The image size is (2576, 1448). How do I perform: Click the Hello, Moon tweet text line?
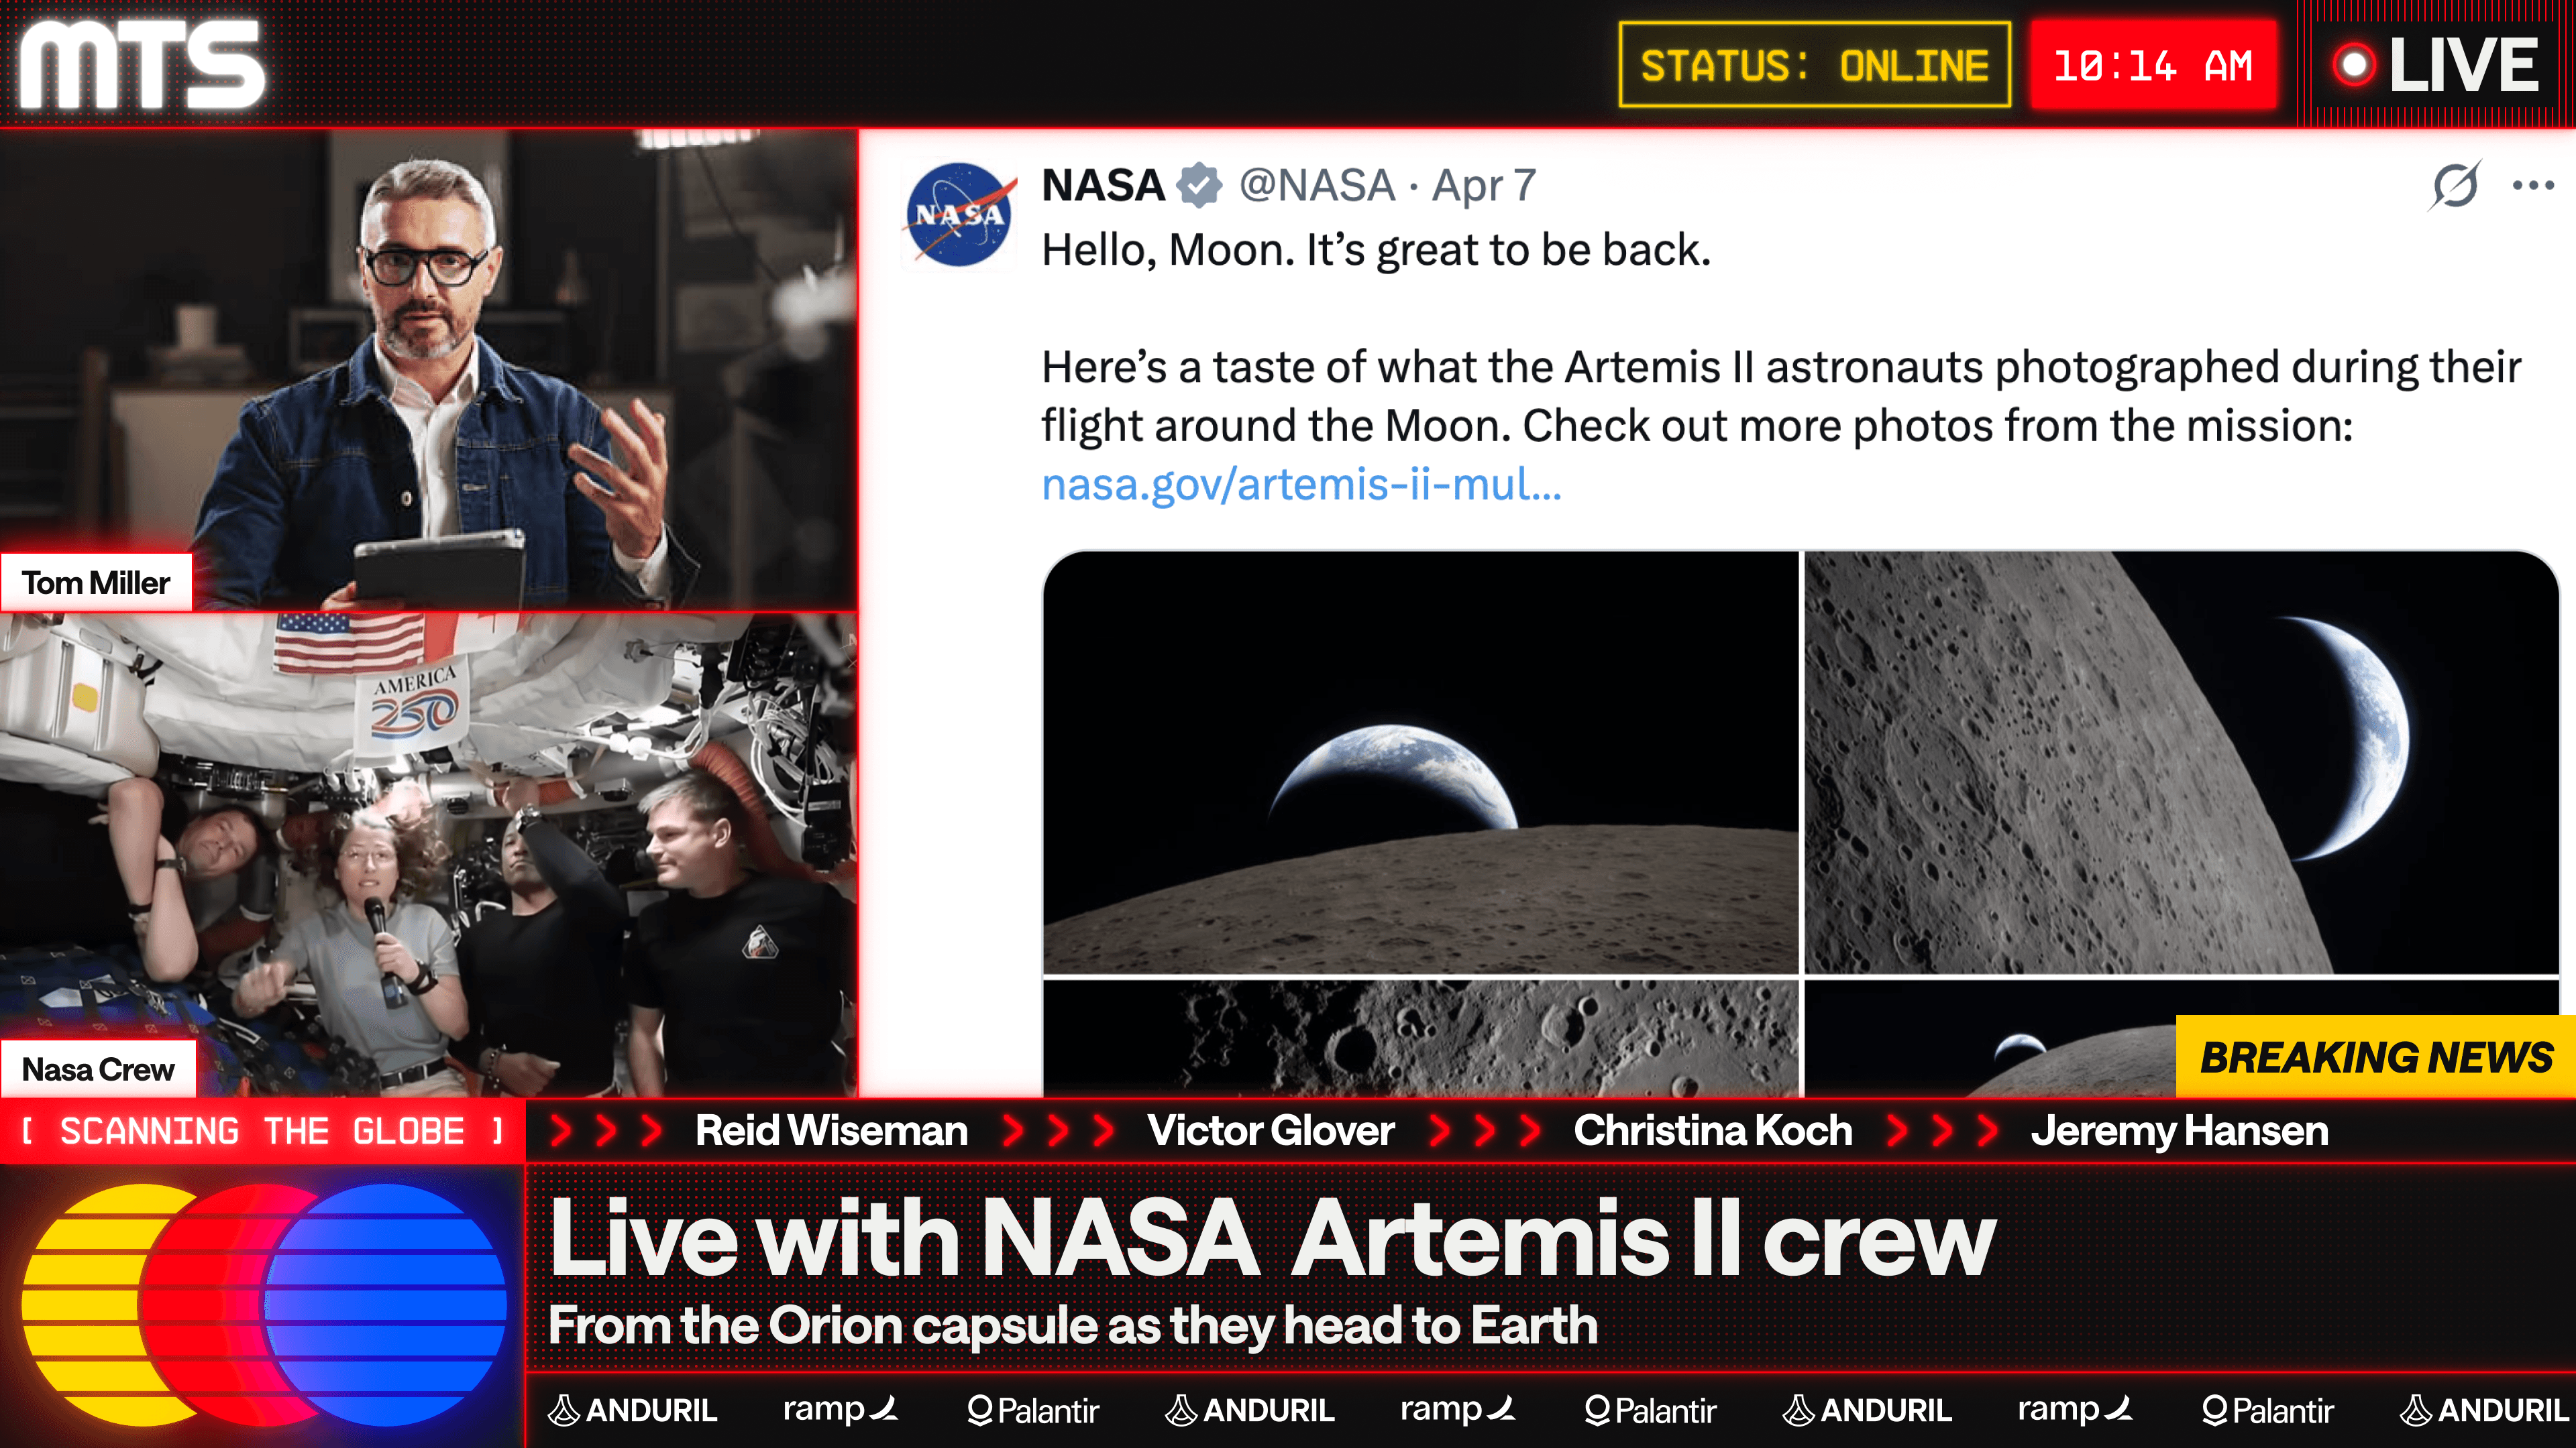coord(1376,250)
